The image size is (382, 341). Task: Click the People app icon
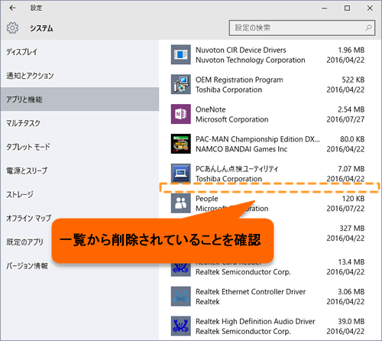tap(181, 203)
